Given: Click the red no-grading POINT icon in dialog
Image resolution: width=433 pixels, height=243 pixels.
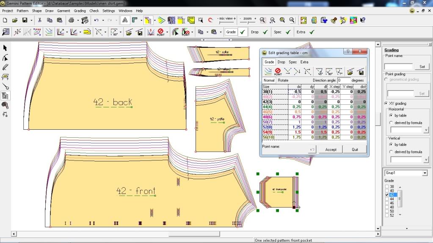Looking at the screenshot, I should coord(278,72).
